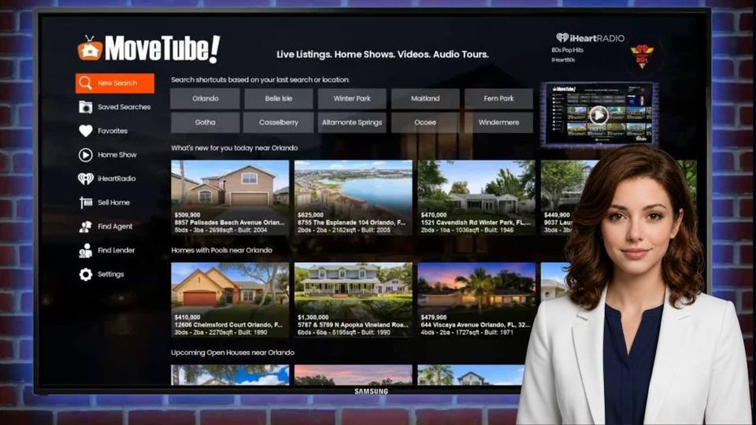Open listing 5787 & 5789 N Apopka Vineland
Screen dimensions: 756x425
click(354, 300)
